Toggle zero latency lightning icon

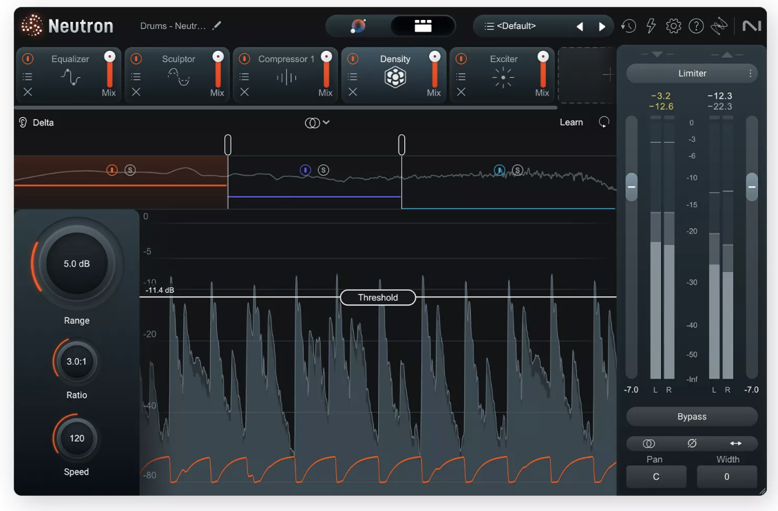651,25
